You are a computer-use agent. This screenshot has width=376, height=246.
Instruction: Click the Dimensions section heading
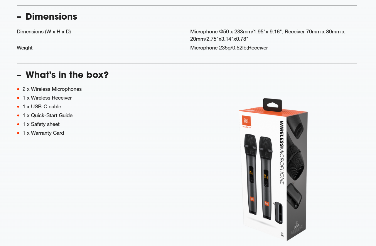pos(51,17)
